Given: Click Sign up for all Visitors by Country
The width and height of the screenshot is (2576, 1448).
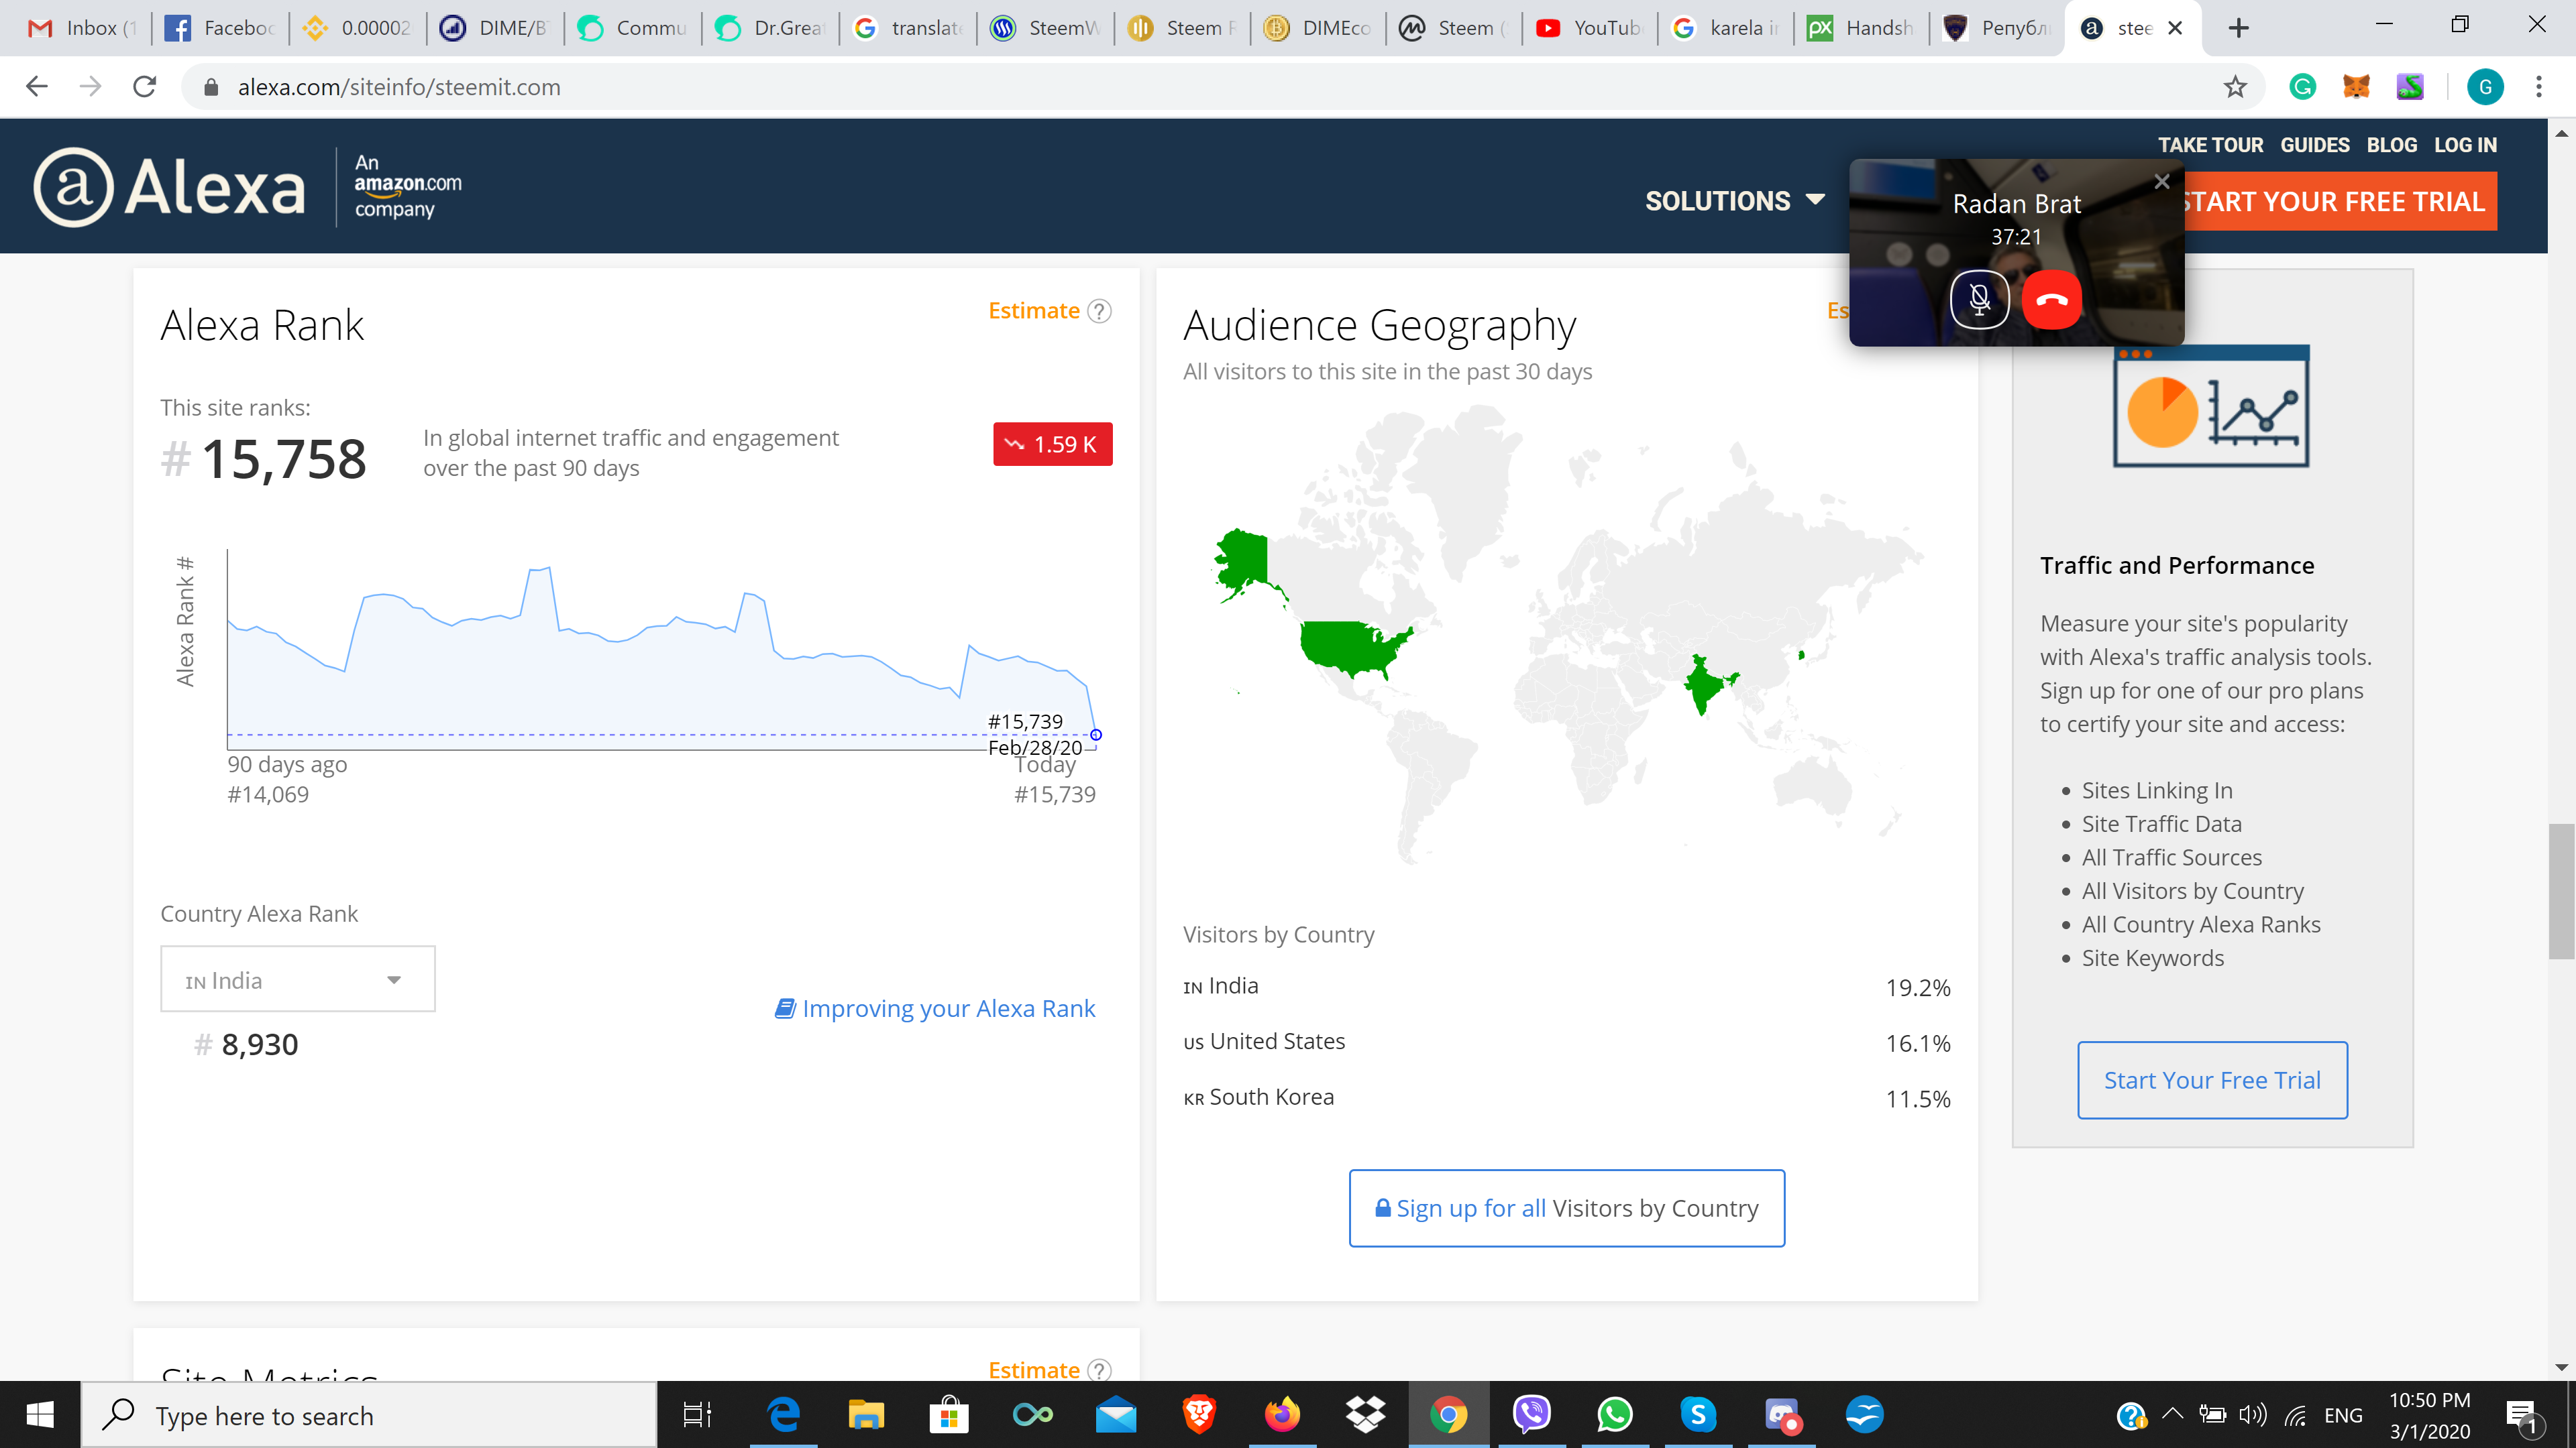Looking at the screenshot, I should (1567, 1208).
